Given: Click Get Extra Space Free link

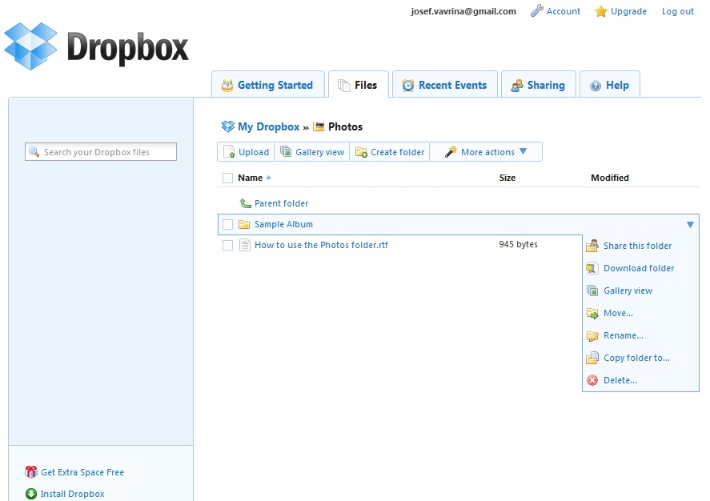Looking at the screenshot, I should pyautogui.click(x=82, y=472).
